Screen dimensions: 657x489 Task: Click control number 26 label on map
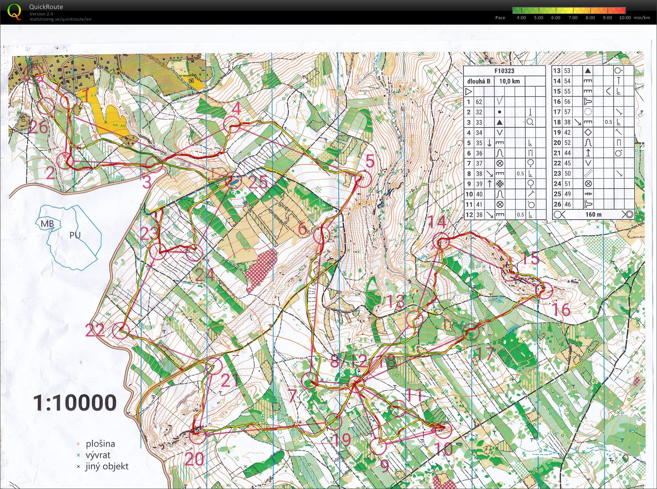tap(39, 127)
